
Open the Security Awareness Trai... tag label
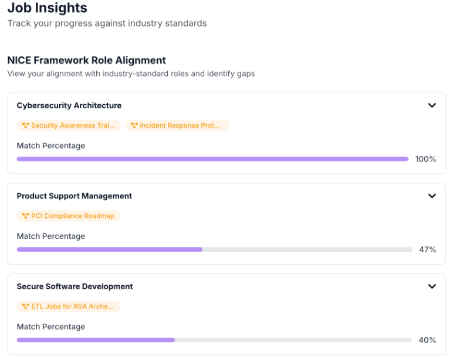click(x=73, y=126)
